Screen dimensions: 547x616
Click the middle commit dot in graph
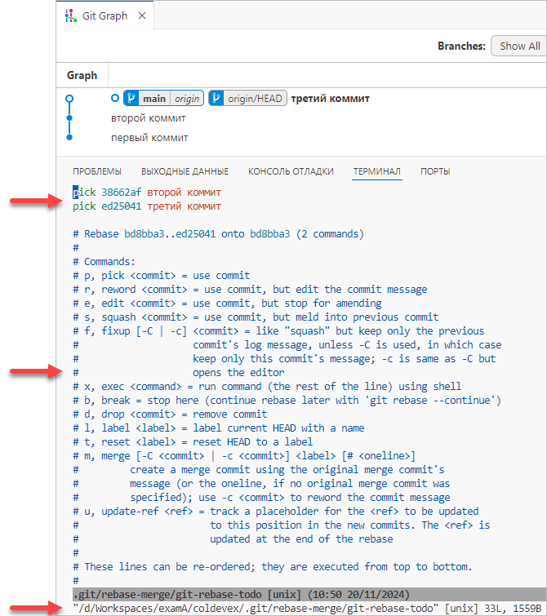pyautogui.click(x=69, y=118)
